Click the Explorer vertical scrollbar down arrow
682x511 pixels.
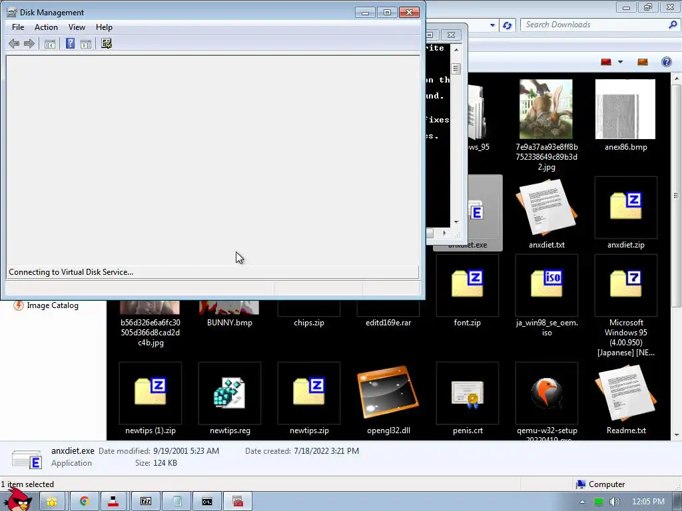pos(677,434)
